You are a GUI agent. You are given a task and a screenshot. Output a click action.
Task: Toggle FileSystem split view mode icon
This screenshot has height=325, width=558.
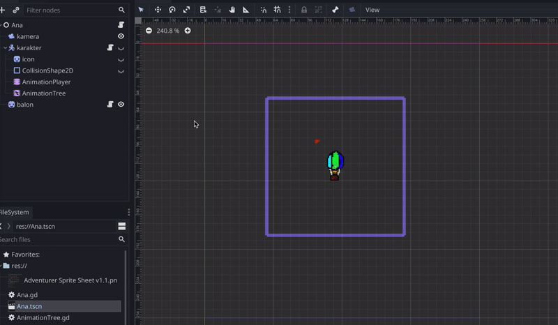pos(121,227)
